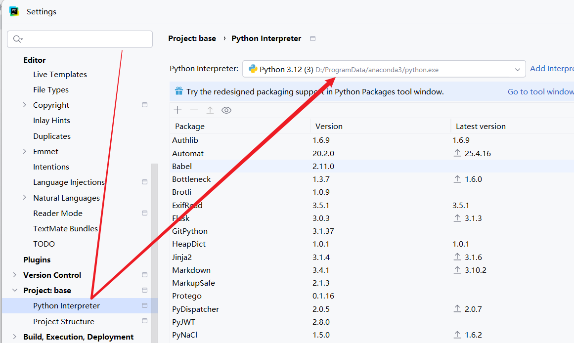Select the Authlib package row
The height and width of the screenshot is (343, 574).
click(372, 140)
